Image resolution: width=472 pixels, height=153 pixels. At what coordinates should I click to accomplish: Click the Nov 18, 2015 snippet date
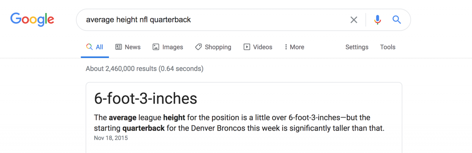(111, 138)
